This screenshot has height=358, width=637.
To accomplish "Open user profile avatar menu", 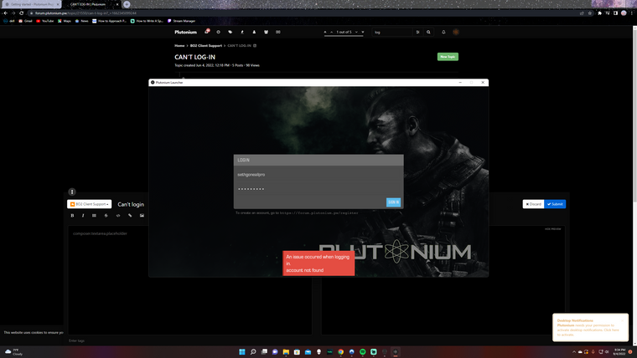I will click(456, 32).
